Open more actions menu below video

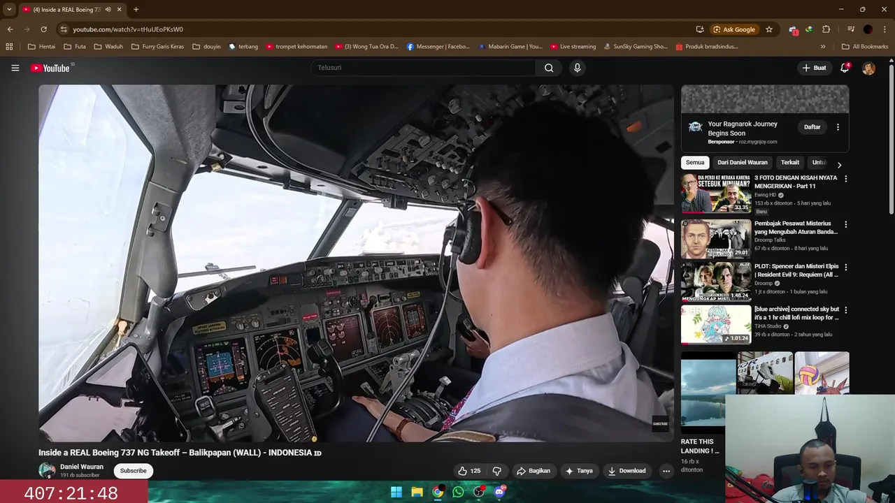click(666, 471)
